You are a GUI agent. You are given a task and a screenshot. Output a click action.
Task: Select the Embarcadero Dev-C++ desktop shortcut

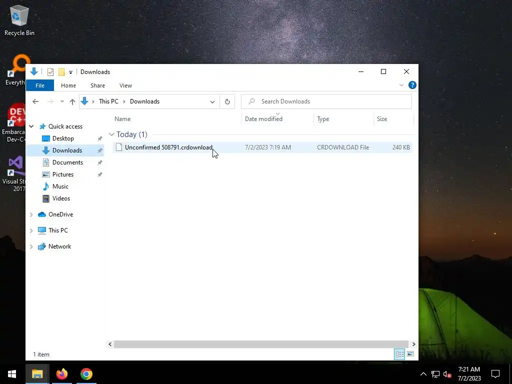coord(13,123)
